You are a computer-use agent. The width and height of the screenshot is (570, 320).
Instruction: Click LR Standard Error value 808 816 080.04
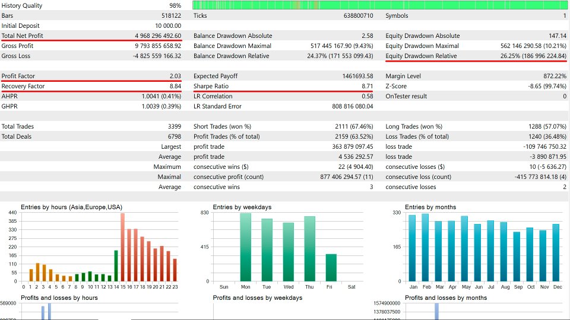(x=352, y=106)
